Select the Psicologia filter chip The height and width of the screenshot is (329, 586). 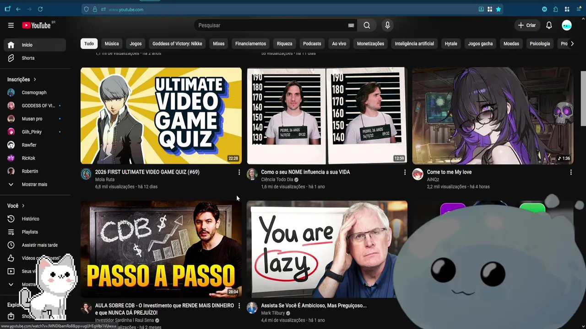pyautogui.click(x=540, y=44)
